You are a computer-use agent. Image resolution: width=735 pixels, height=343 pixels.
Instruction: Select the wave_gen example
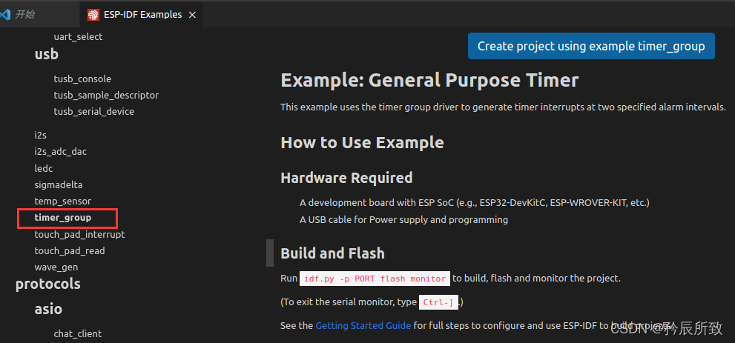pos(56,267)
